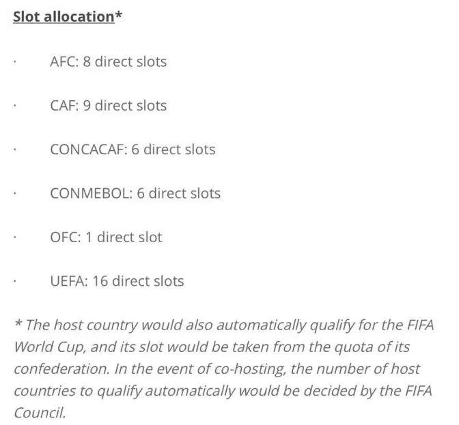Click the bullet dot beside the CONMEBOL entry
This screenshot has width=459, height=425.
(14, 194)
